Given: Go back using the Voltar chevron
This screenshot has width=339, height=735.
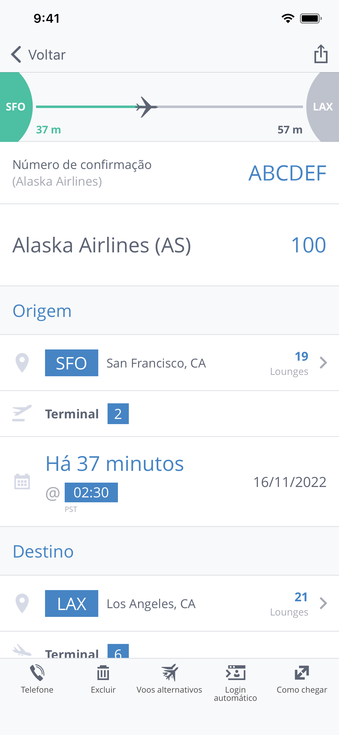Looking at the screenshot, I should [x=16, y=54].
